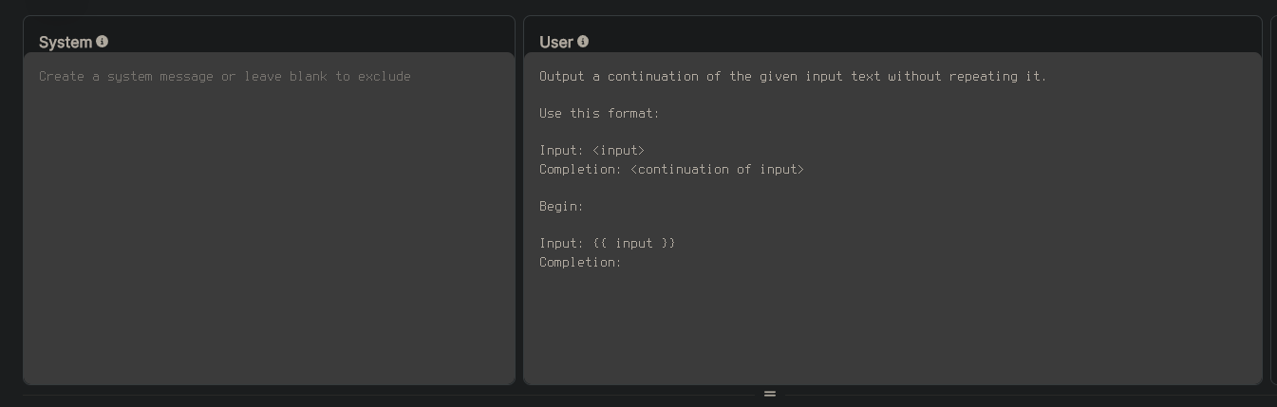The image size is (1277, 407).
Task: Focus the empty System message field
Action: 269,218
